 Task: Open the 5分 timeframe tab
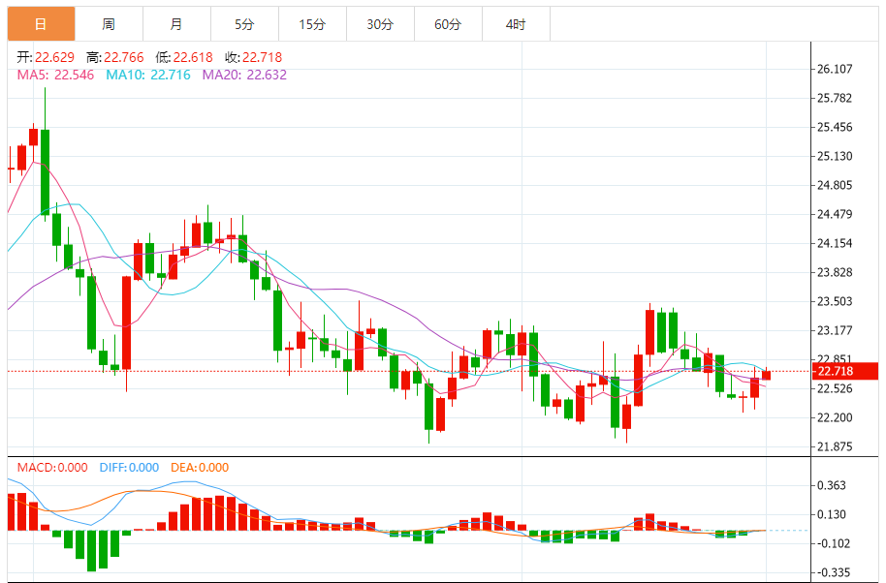tap(244, 24)
